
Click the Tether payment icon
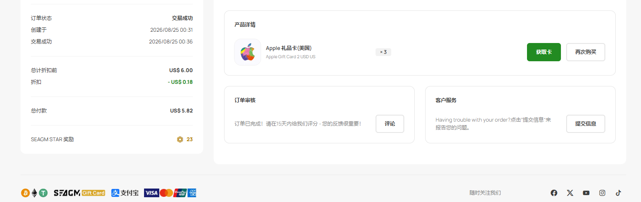[x=43, y=193]
